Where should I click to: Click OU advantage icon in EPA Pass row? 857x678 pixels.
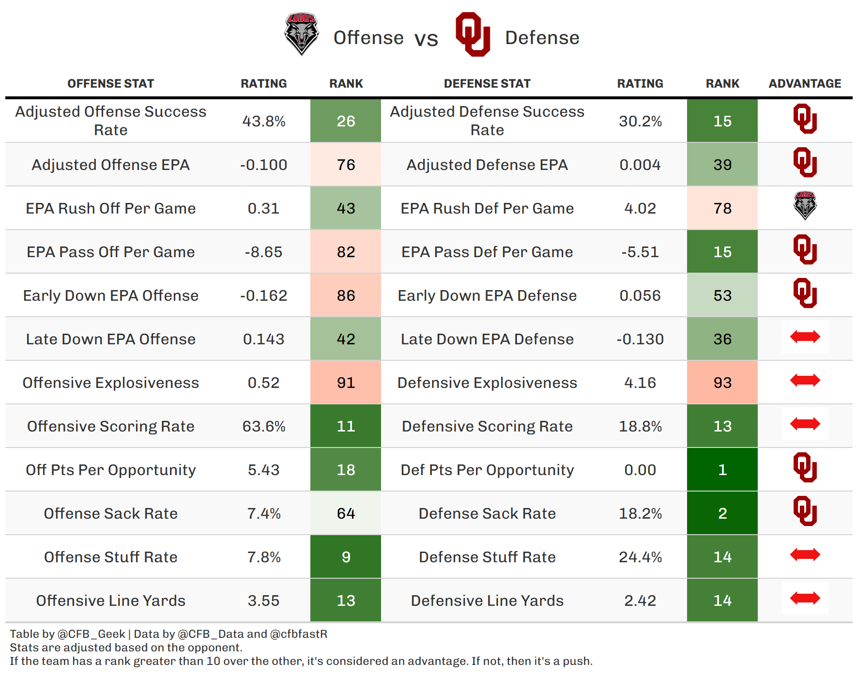point(805,249)
